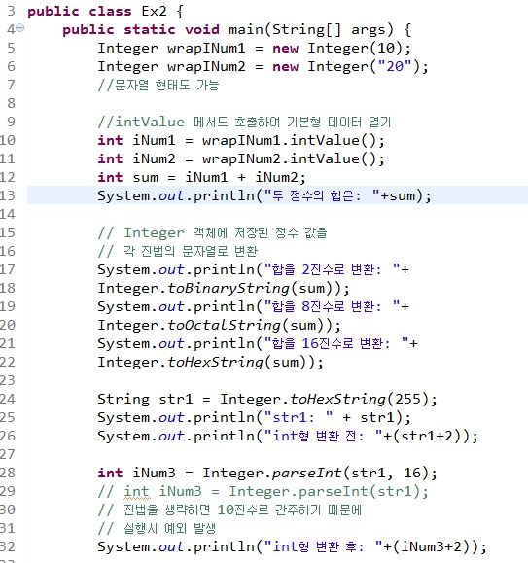Click the println with '합을 2진수로 변환'
This screenshot has width=528, height=563.
coord(254,269)
